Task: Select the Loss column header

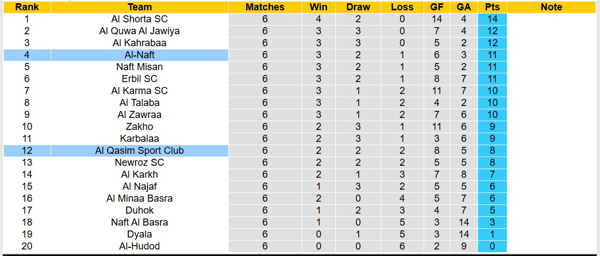Action: point(402,7)
